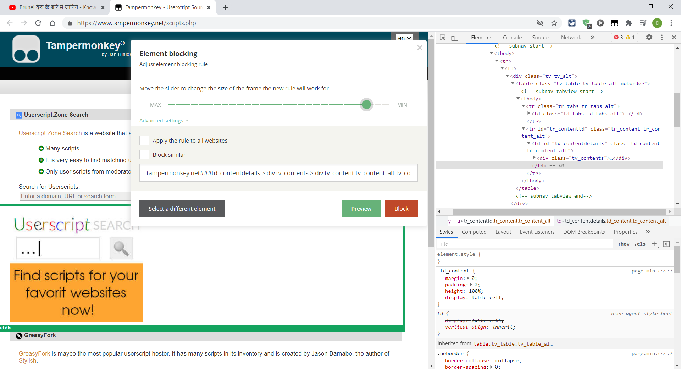This screenshot has height=369, width=681.
Task: Open DevTools settings gear
Action: [650, 37]
